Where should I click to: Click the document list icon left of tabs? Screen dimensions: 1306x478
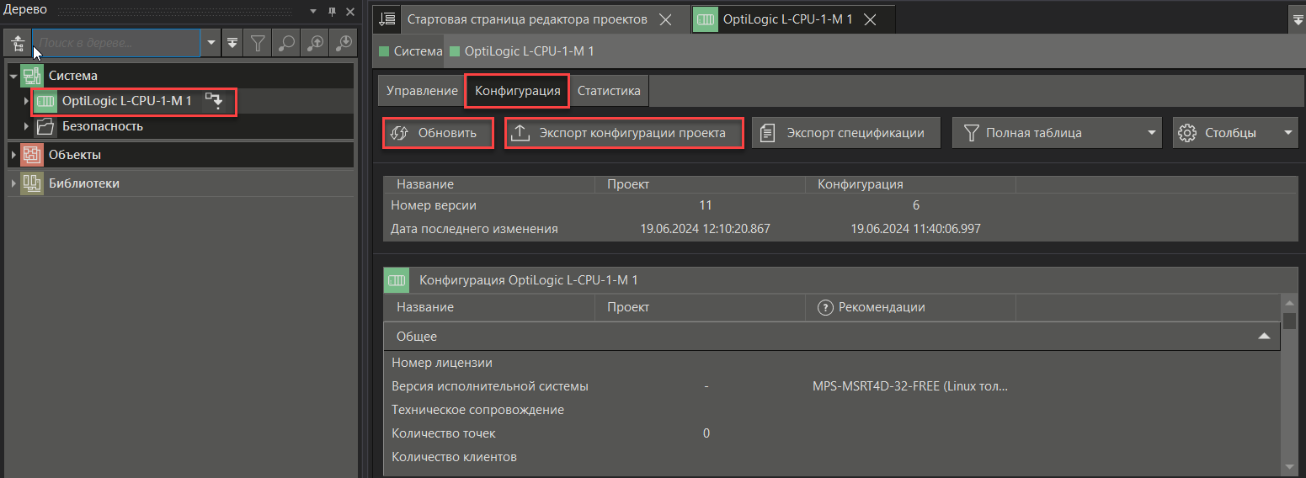(386, 19)
